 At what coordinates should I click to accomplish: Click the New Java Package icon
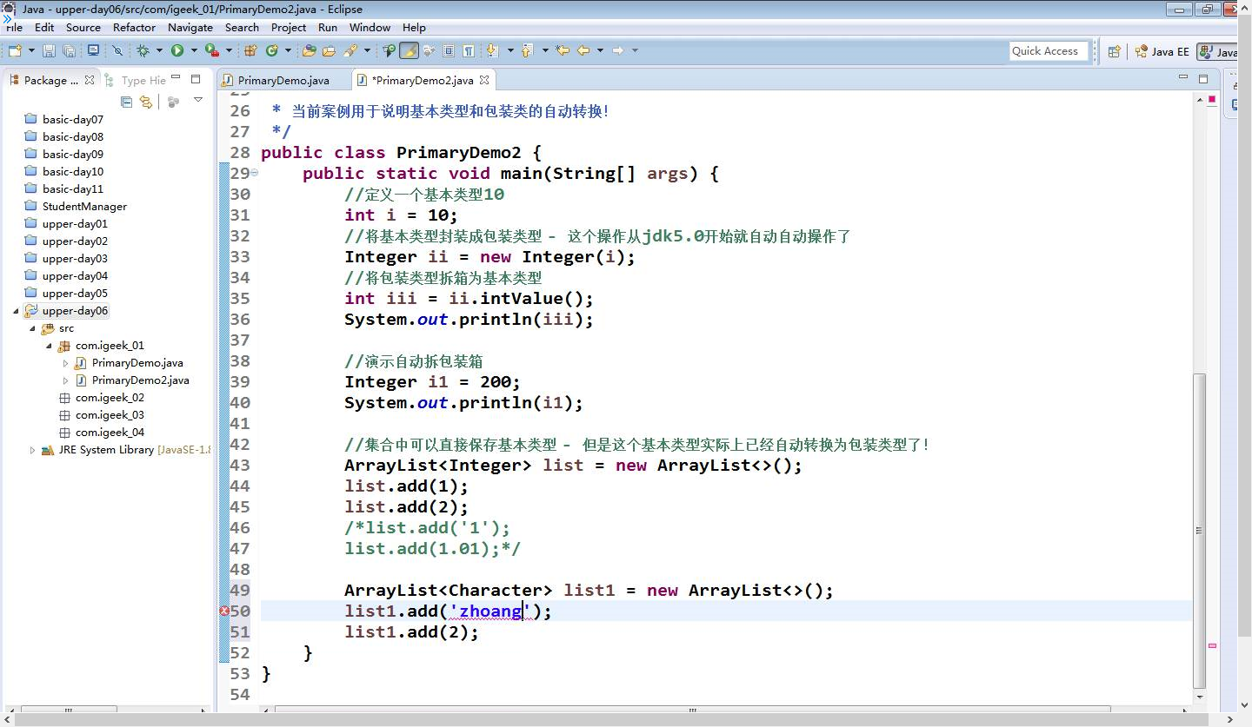click(x=250, y=50)
